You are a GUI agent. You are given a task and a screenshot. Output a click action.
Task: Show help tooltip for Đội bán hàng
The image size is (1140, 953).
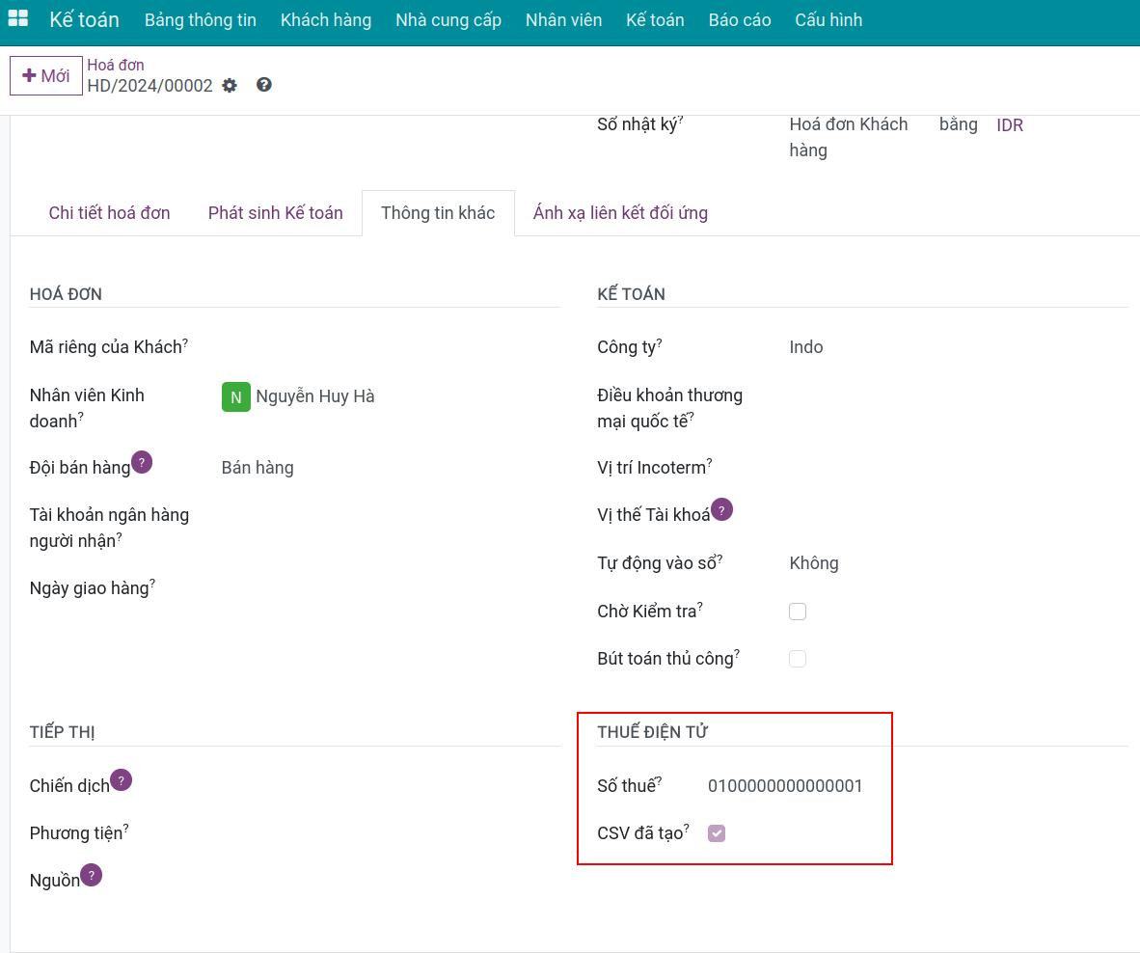tap(142, 462)
